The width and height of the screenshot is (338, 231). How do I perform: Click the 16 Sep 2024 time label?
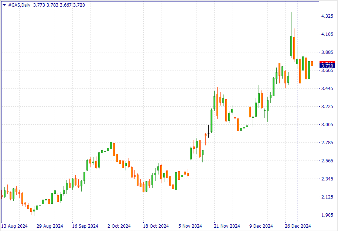(85, 226)
